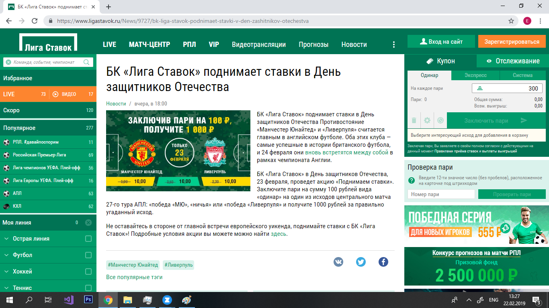Viewport: 549px width, 308px height.
Task: Click the magnifier icon in the sidebar search
Action: (86, 62)
